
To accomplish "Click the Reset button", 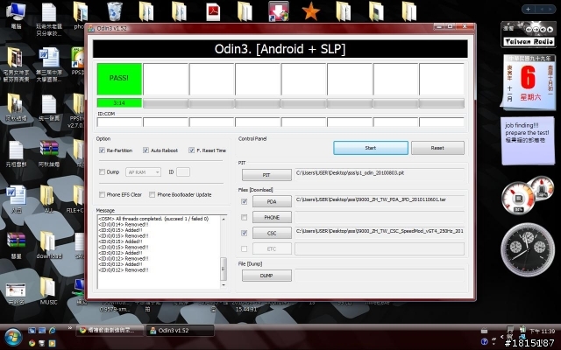I will (x=437, y=148).
